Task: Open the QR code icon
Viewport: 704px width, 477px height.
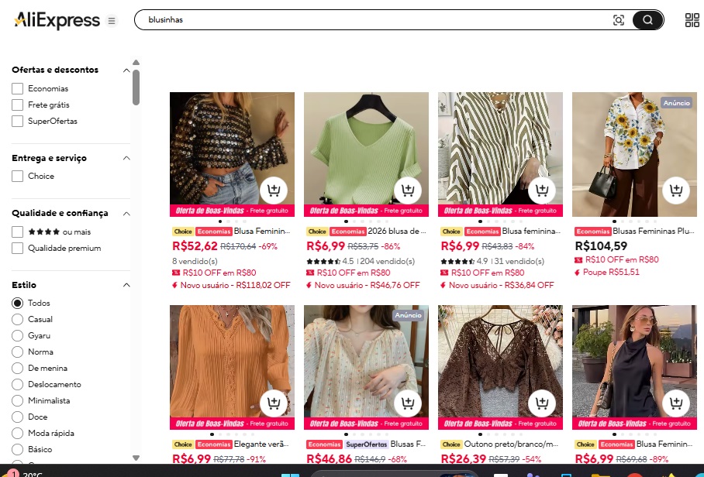Action: coord(692,20)
